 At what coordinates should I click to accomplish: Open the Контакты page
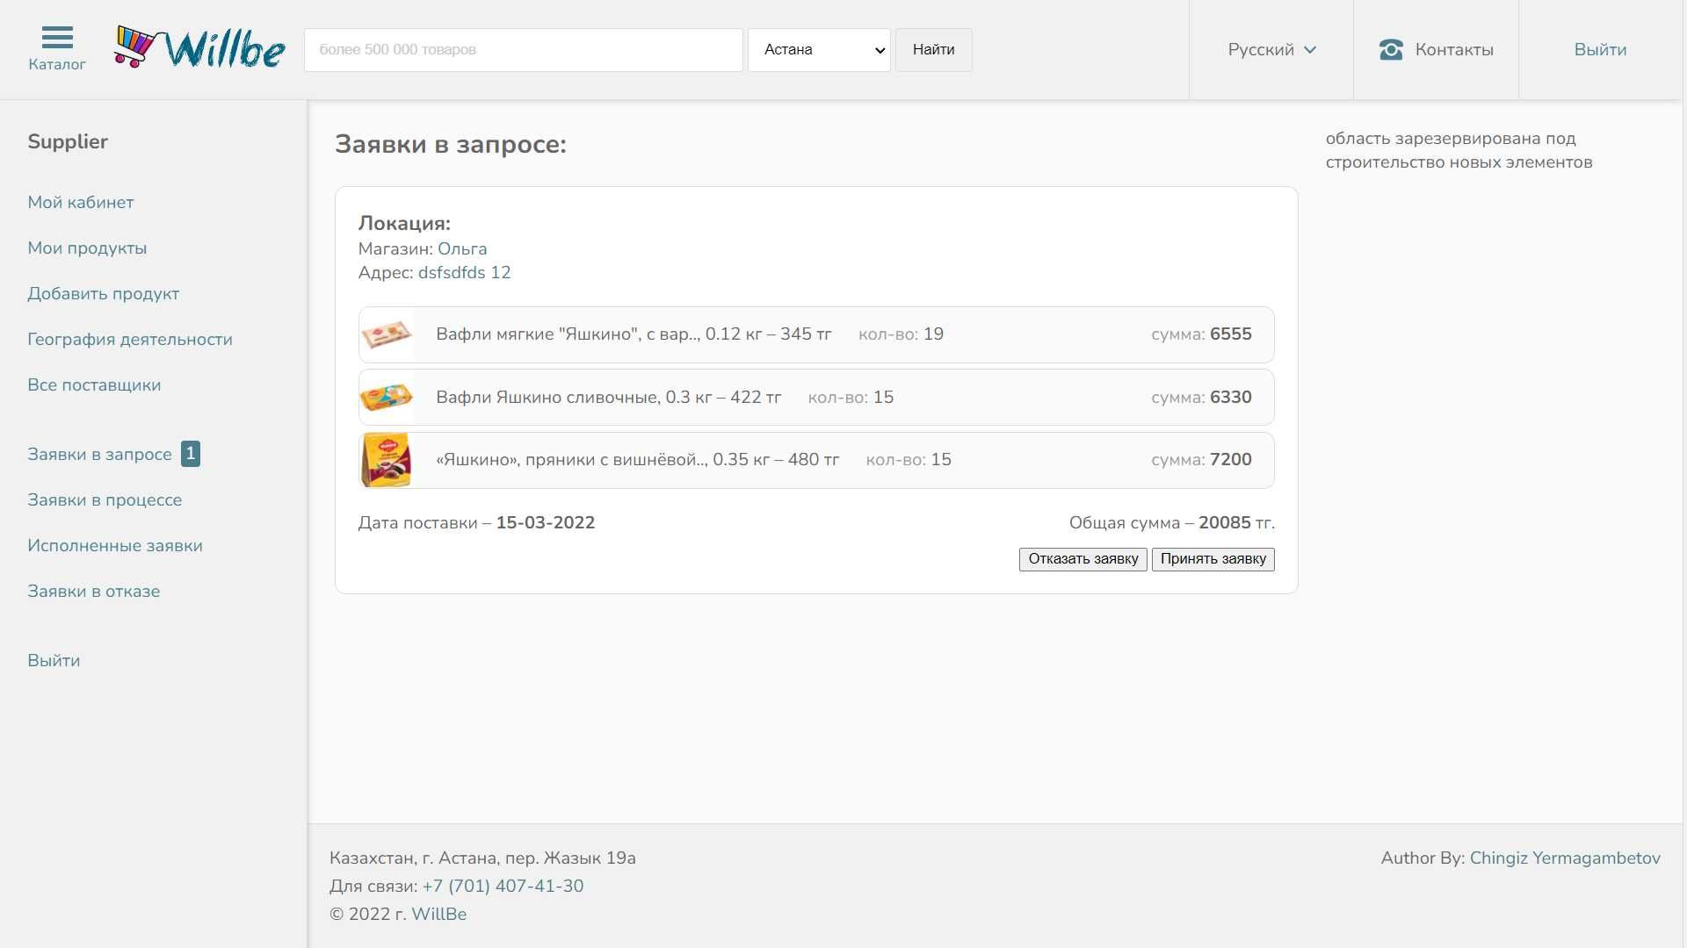[1453, 50]
